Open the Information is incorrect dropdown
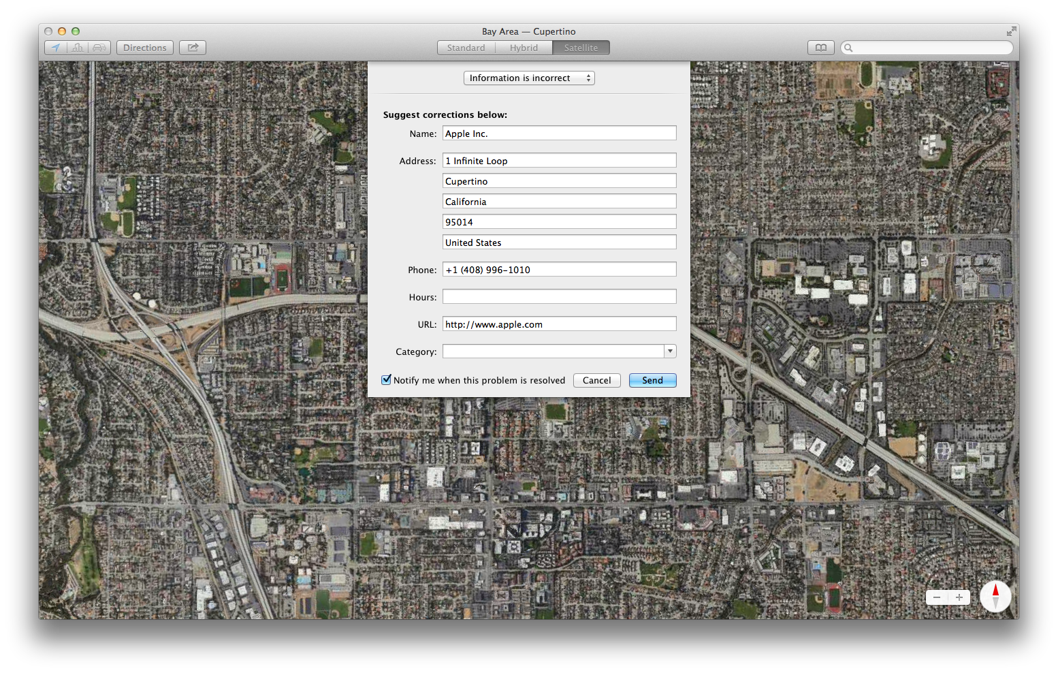Viewport: 1058px width, 673px height. pos(529,78)
